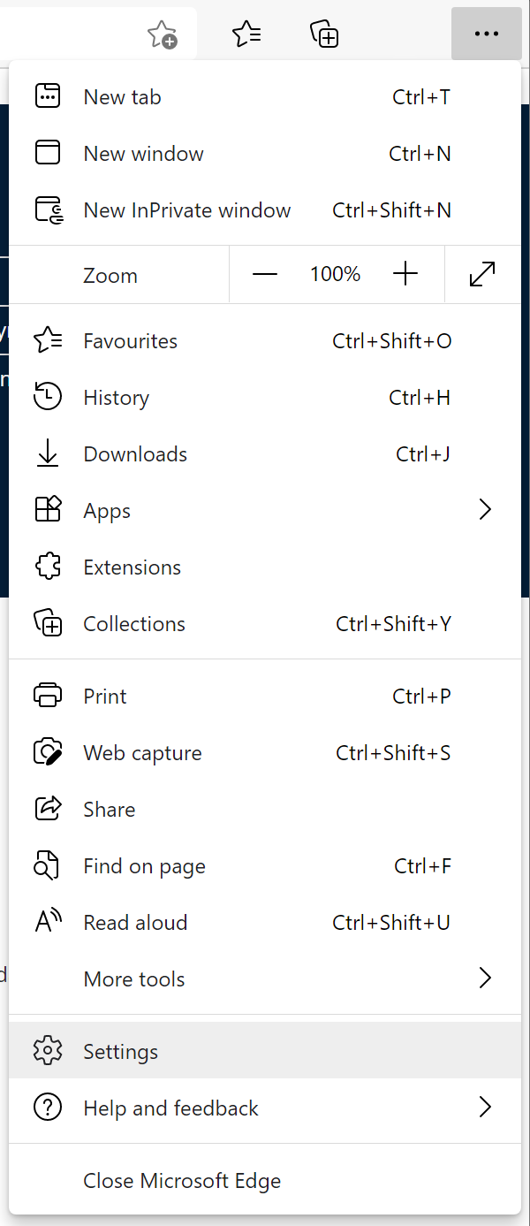Click the Share arrow icon

pos(48,809)
